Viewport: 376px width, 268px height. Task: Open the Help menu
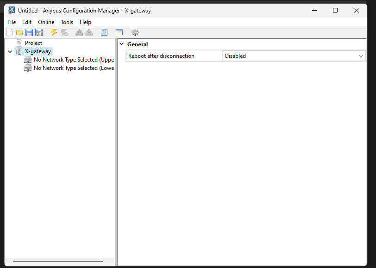point(85,22)
